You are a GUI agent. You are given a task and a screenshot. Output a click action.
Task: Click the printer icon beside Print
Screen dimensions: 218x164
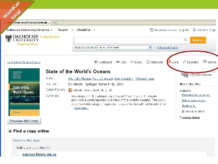click(118, 61)
